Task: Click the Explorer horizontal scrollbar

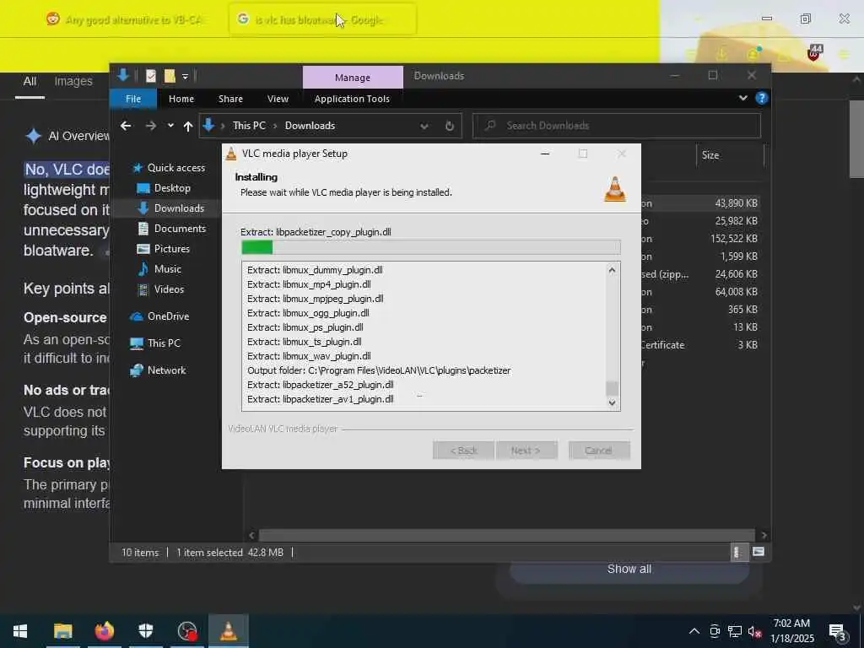Action: (506, 535)
